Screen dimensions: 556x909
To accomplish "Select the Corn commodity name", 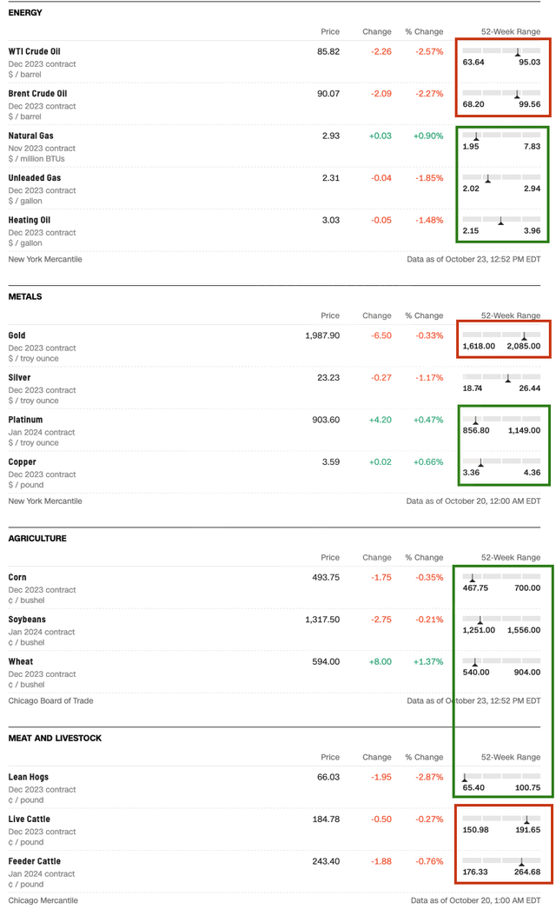I will pyautogui.click(x=17, y=577).
